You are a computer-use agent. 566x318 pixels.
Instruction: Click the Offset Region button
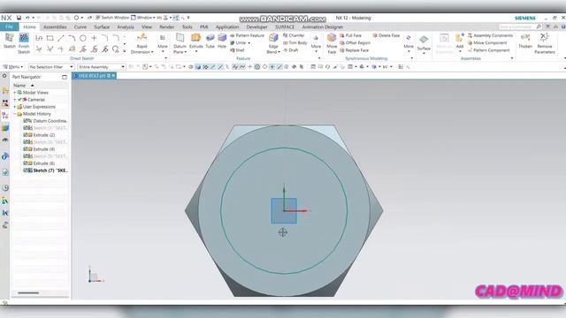tap(356, 43)
